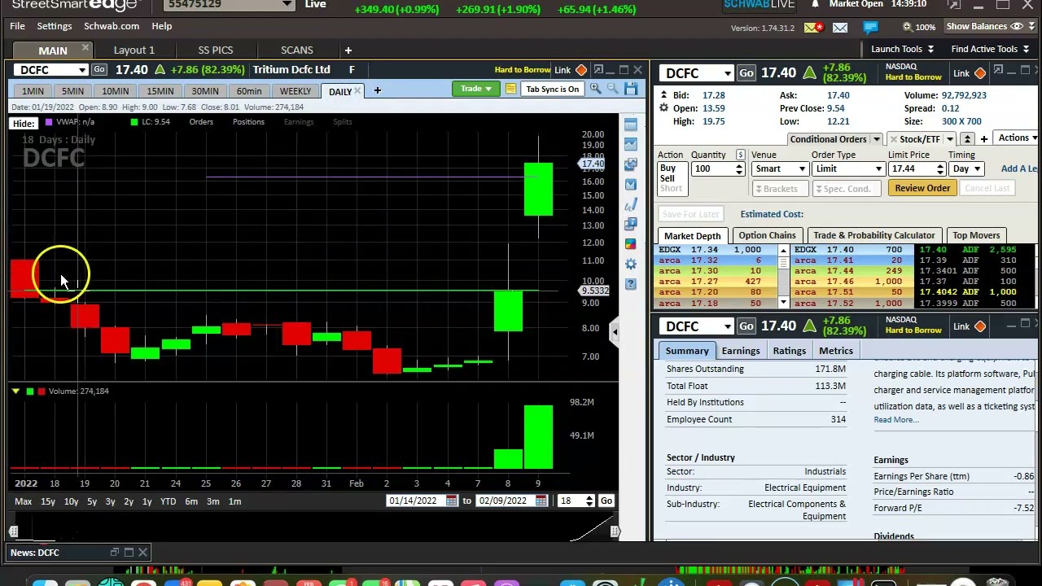Toggle Splits markers on chart
This screenshot has height=586, width=1042.
[x=343, y=122]
